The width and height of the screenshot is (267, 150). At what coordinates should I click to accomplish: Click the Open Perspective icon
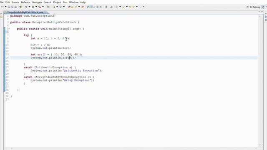coord(247,7)
